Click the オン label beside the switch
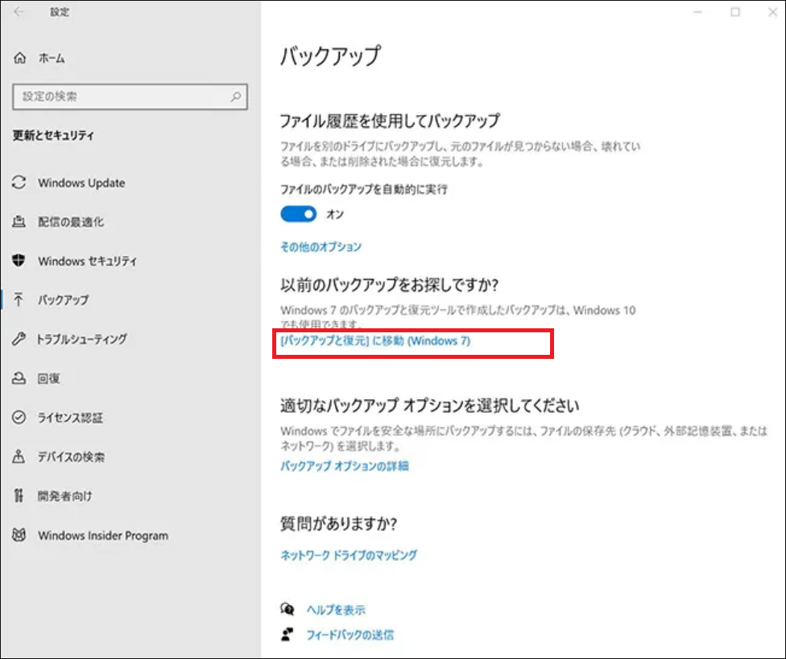Image resolution: width=786 pixels, height=659 pixels. tap(335, 214)
